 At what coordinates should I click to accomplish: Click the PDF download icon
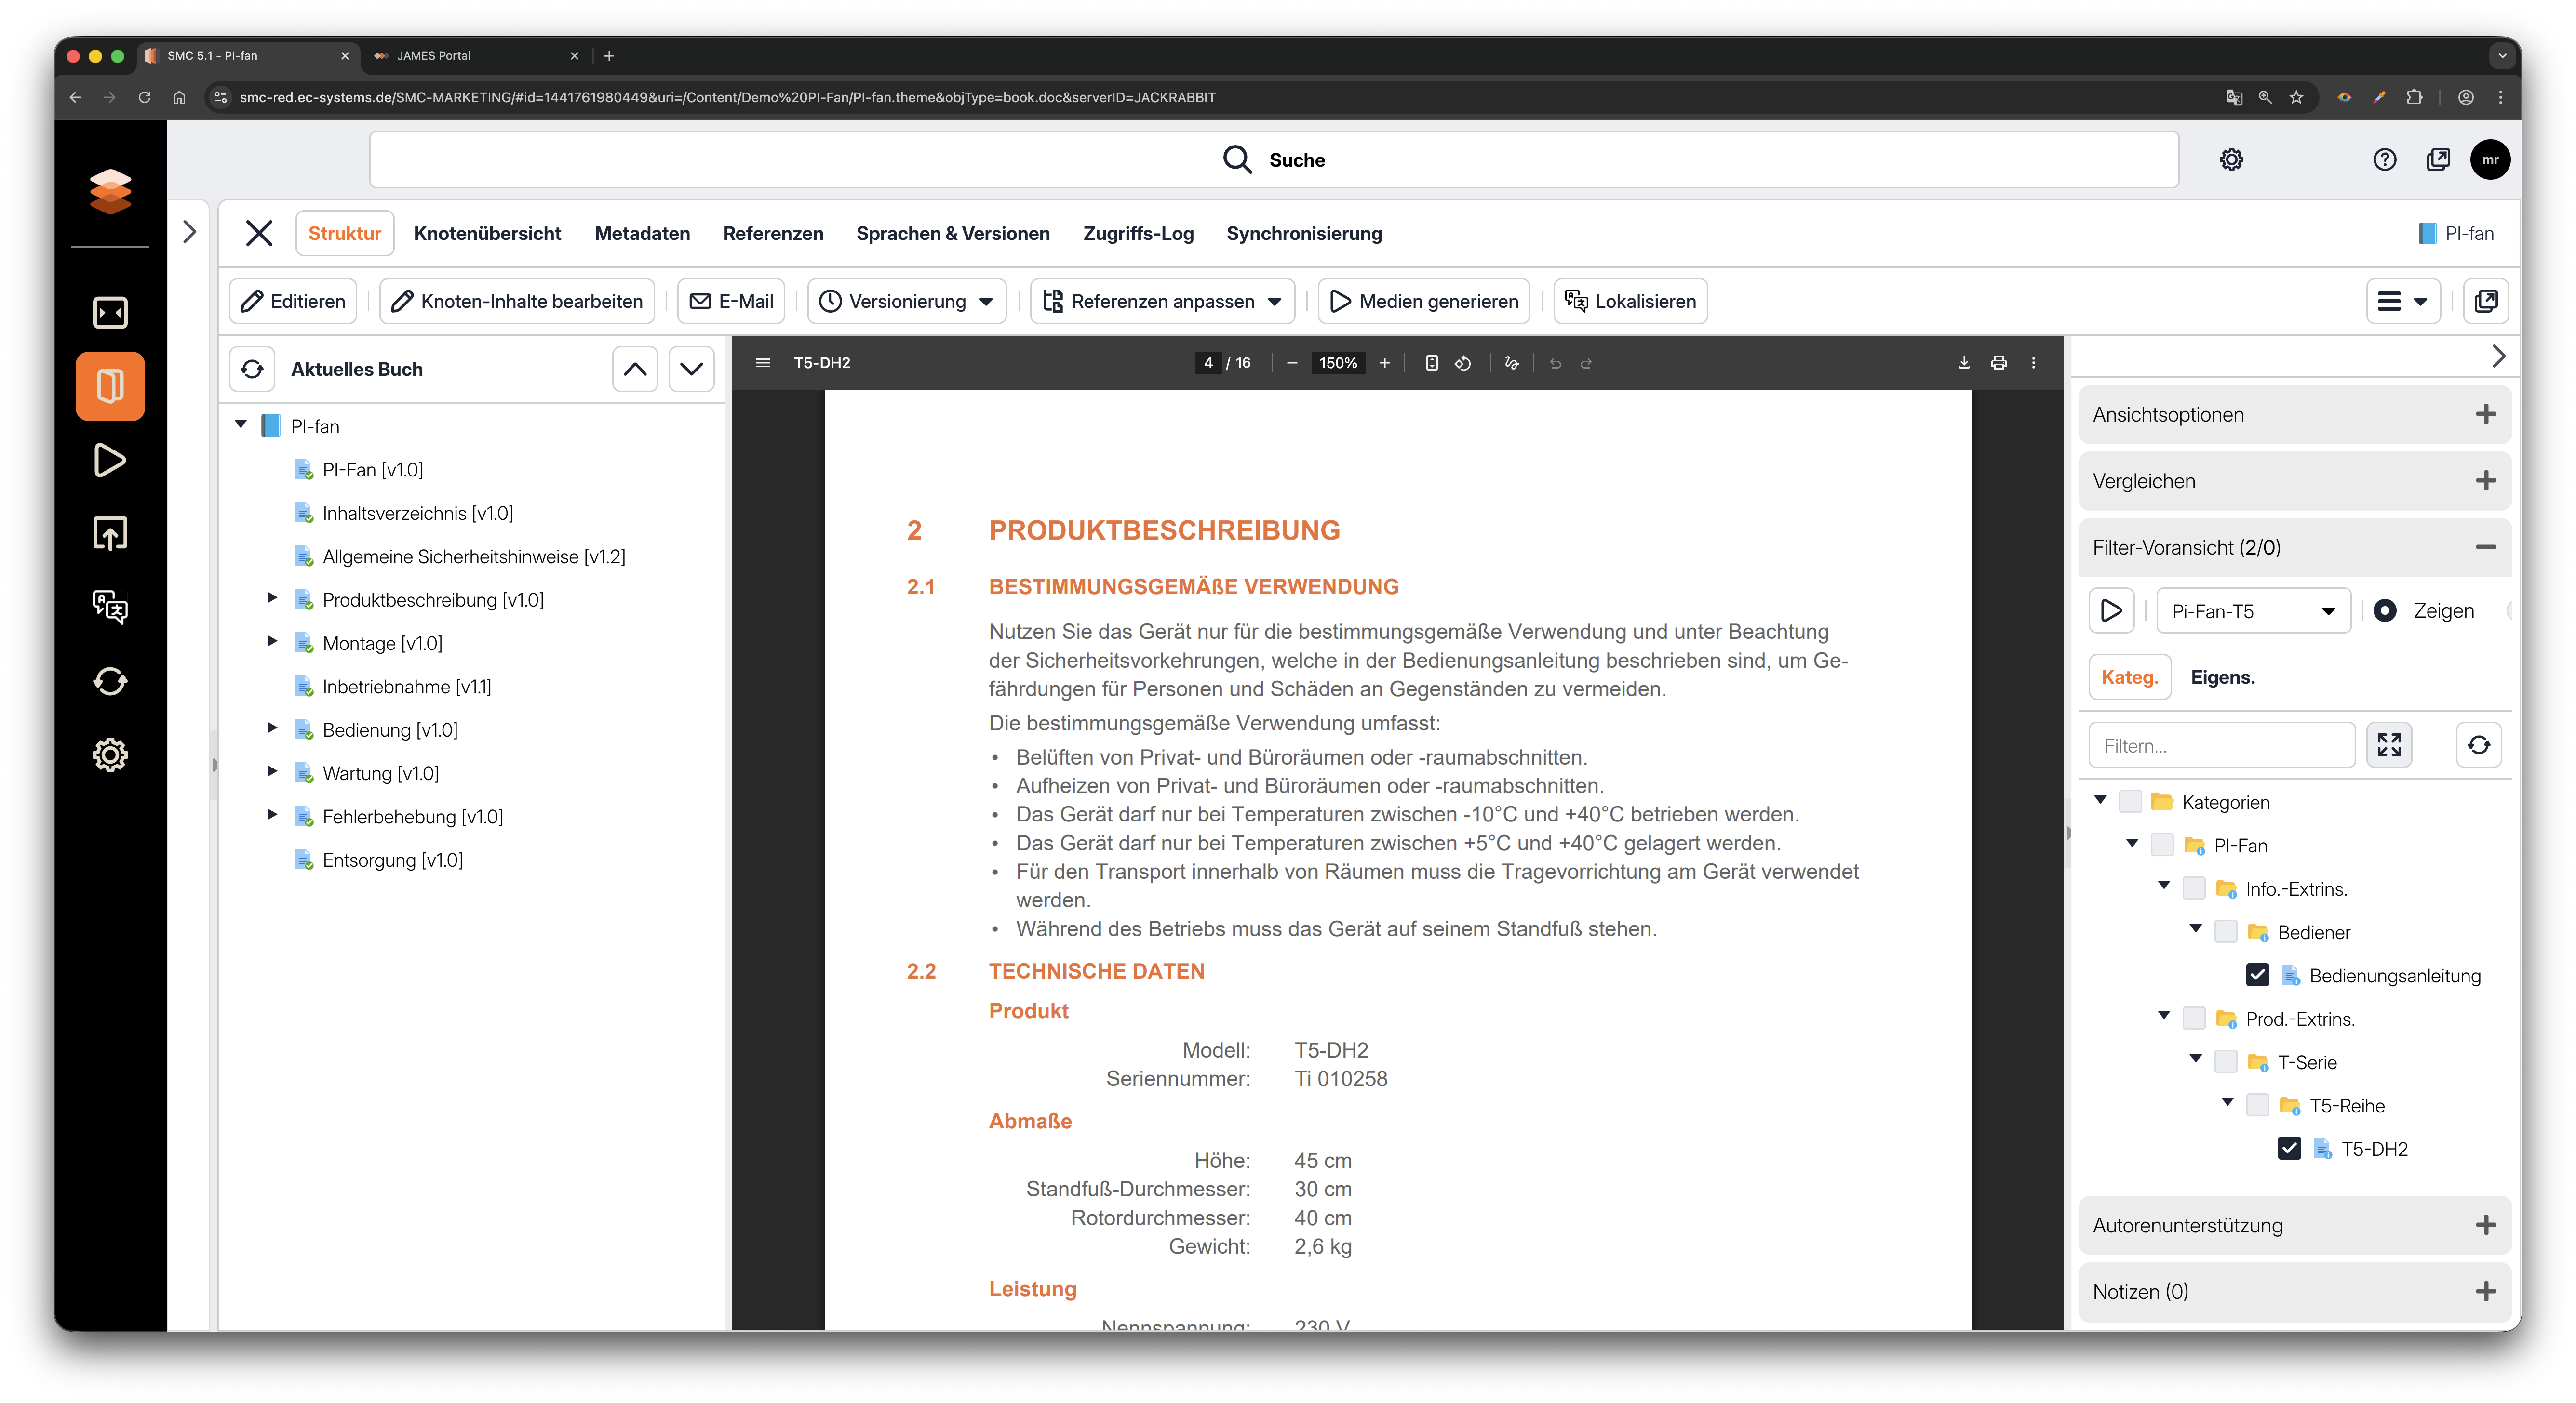(x=1963, y=363)
